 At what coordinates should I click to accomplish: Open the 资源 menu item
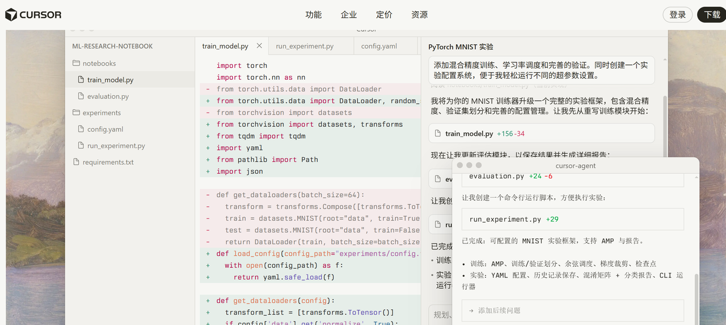click(x=419, y=15)
